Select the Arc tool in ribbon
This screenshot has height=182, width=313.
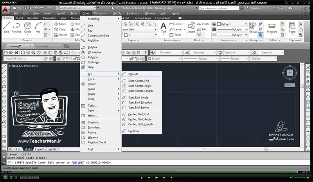pos(38,27)
